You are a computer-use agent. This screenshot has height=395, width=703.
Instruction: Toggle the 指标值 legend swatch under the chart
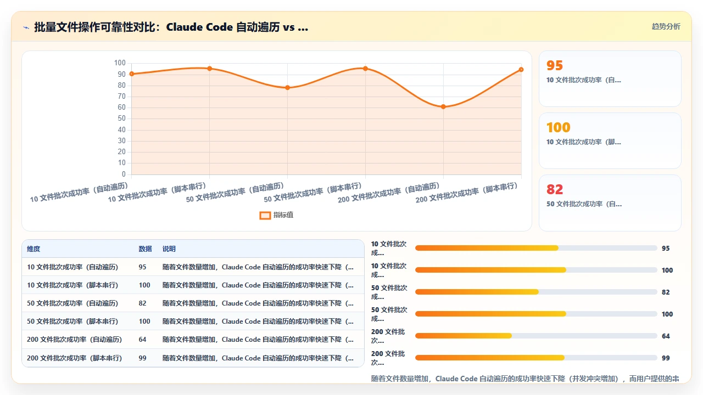pos(265,215)
